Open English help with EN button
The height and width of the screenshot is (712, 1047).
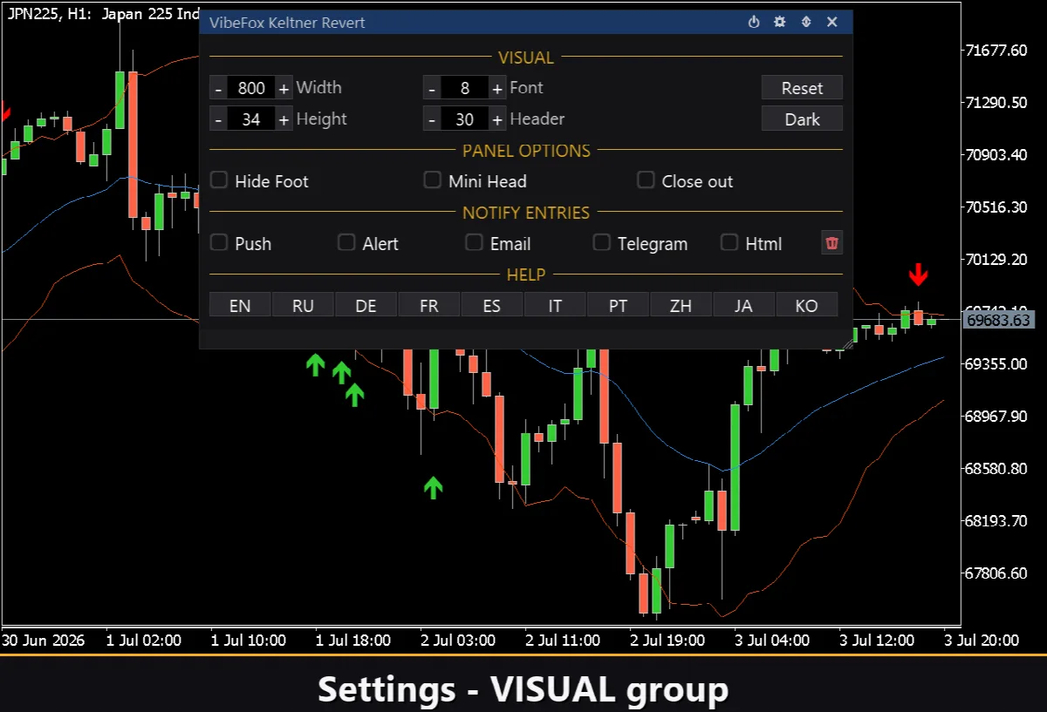tap(240, 305)
